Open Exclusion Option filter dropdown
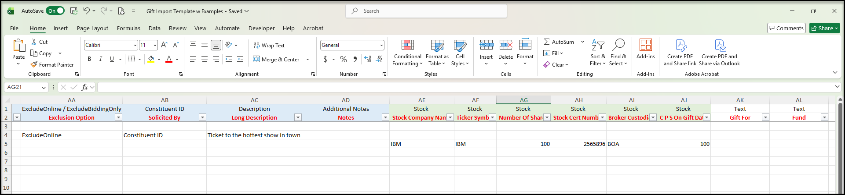This screenshot has width=845, height=195. 118,117
